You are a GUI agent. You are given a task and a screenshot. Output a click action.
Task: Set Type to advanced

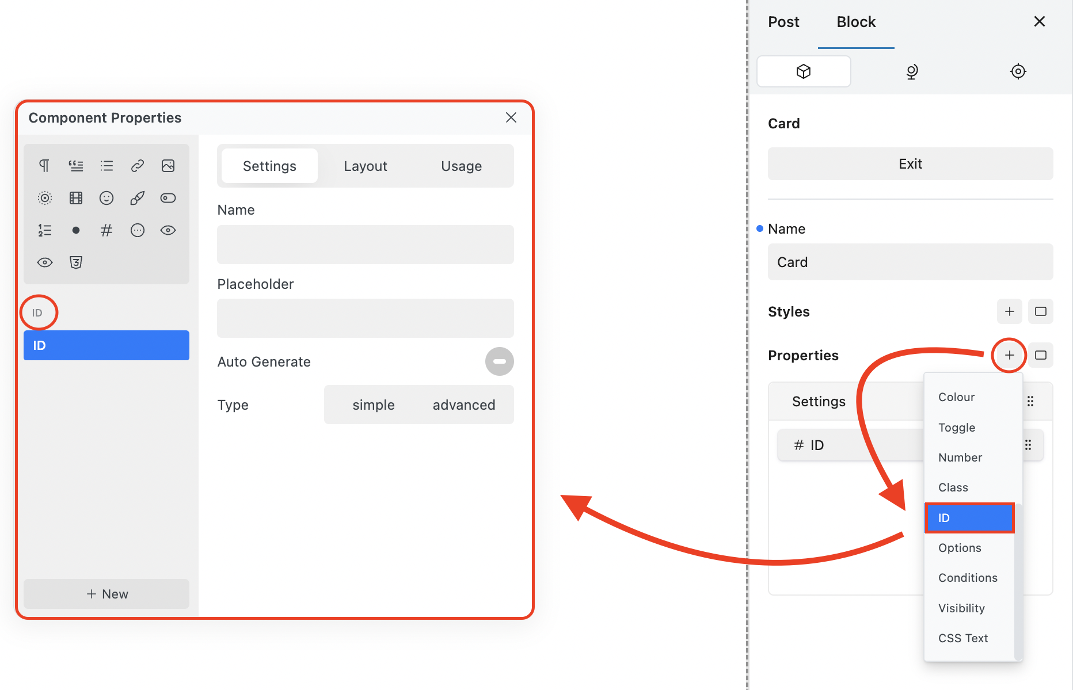pyautogui.click(x=463, y=405)
